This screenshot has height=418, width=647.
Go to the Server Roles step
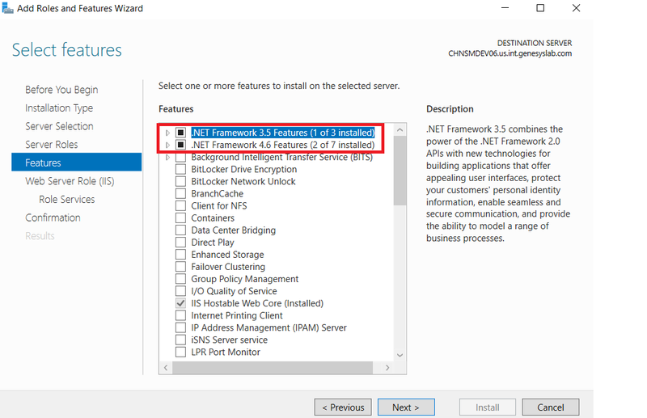[52, 145]
